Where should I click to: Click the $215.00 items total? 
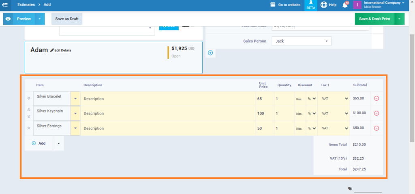tap(359, 145)
